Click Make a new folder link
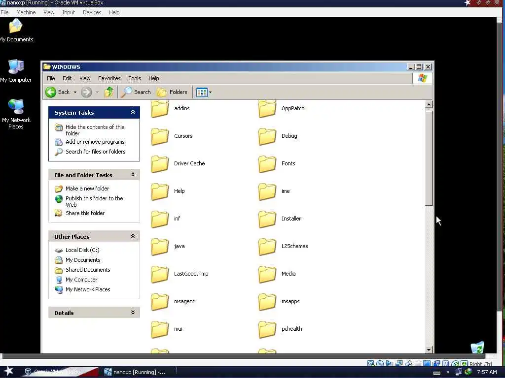The width and height of the screenshot is (505, 378). coord(87,189)
